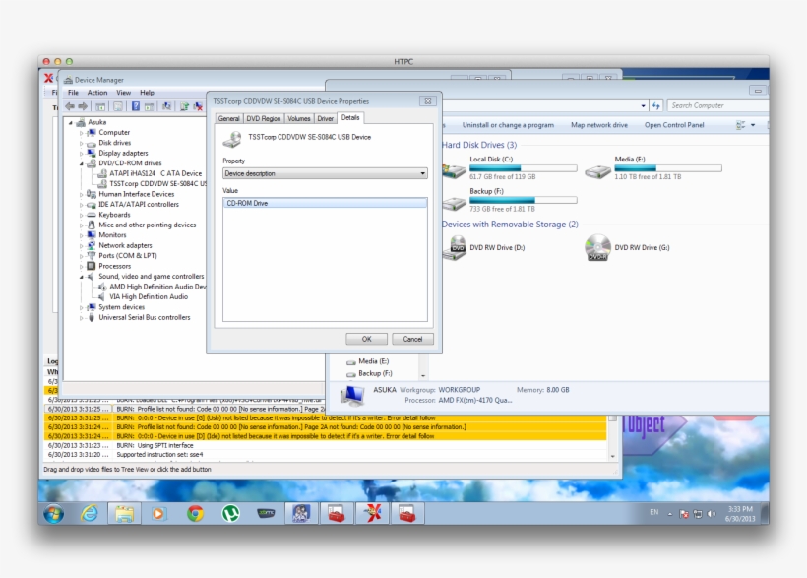Launch Internet Explorer from the taskbar
807x578 pixels.
tap(89, 513)
